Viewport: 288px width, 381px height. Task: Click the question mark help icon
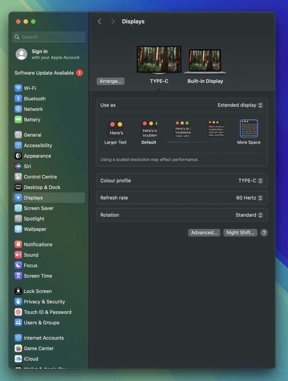pos(264,232)
